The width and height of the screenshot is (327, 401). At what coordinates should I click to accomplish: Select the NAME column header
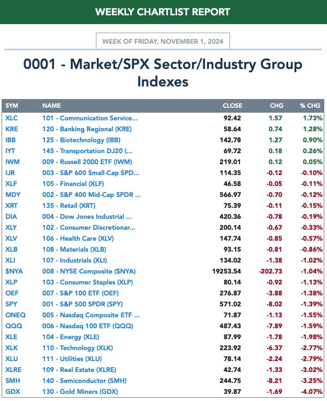tap(51, 106)
